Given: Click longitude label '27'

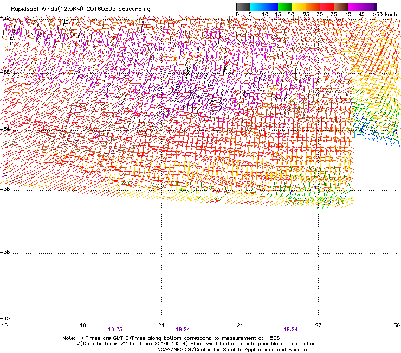Looking at the screenshot, I should pos(318,325).
